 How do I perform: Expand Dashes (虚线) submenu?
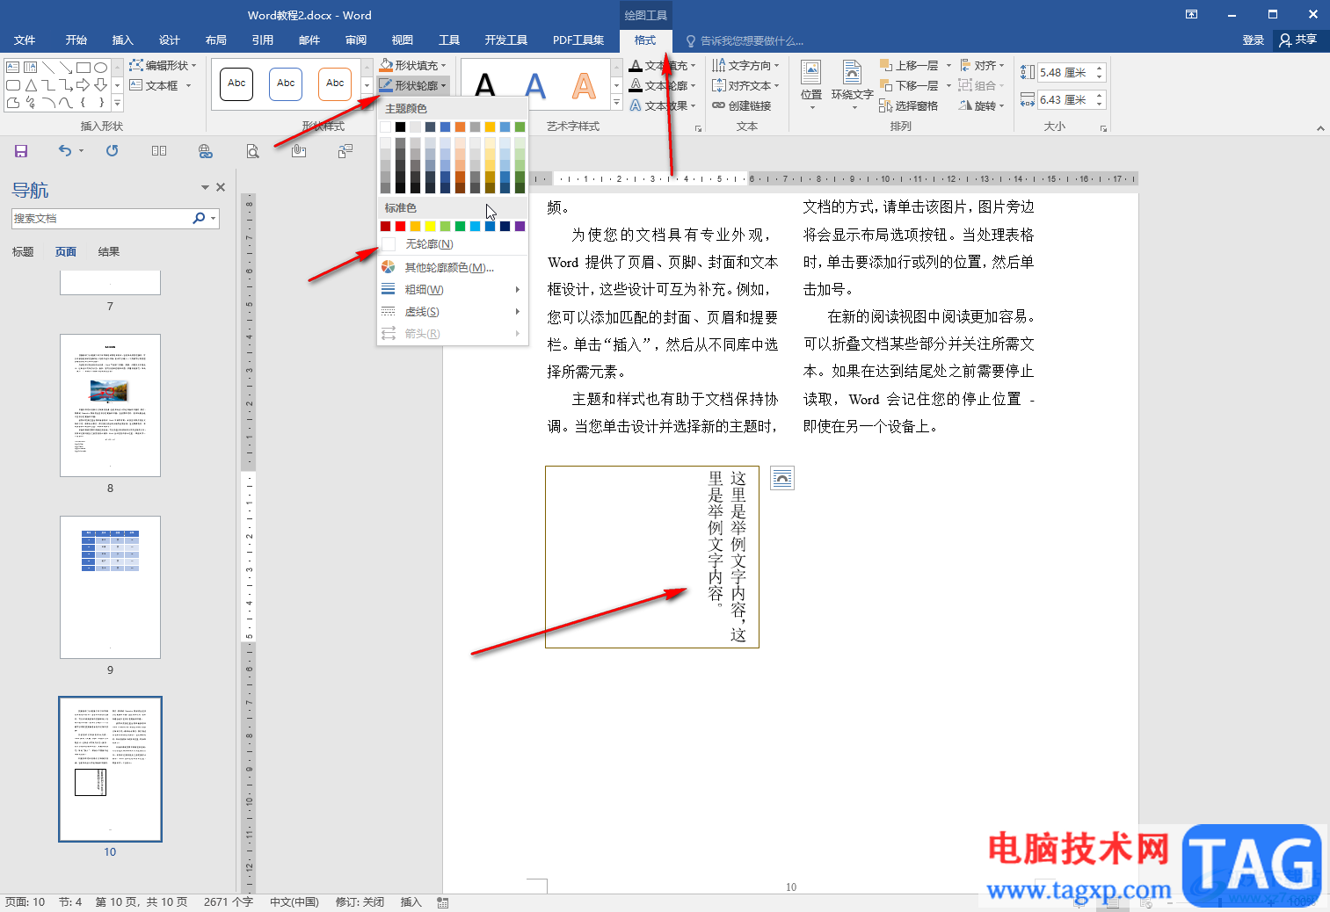(452, 311)
